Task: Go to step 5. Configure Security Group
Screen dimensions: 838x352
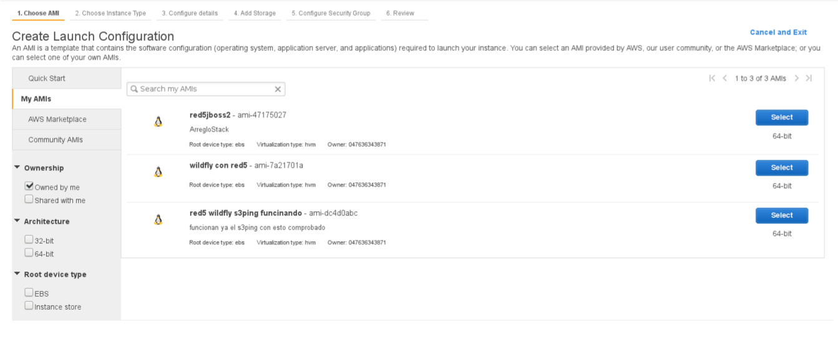Action: pyautogui.click(x=331, y=13)
